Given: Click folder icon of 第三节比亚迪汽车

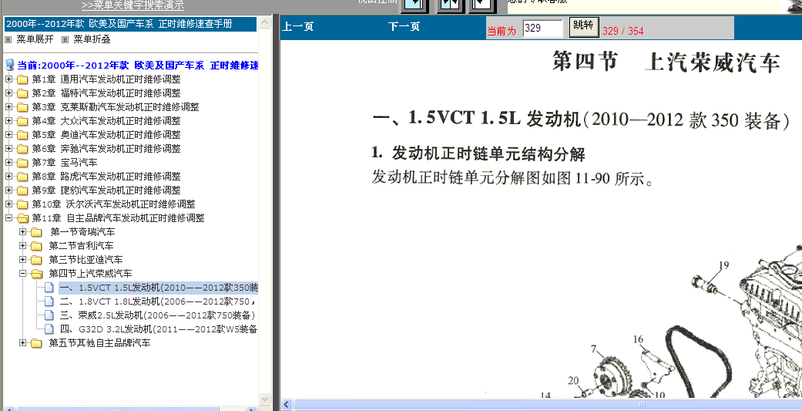Looking at the screenshot, I should (x=36, y=260).
